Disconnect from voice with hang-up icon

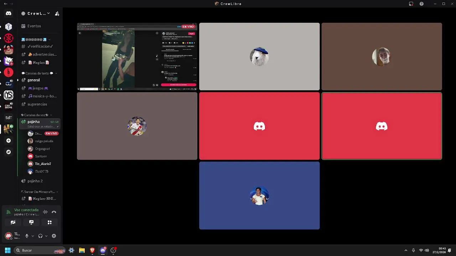pos(54,212)
